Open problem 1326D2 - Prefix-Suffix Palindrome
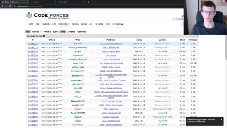Screen dimensions: 227x128 [111, 97]
